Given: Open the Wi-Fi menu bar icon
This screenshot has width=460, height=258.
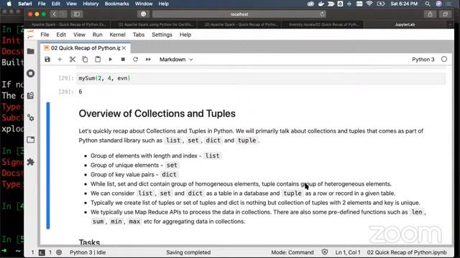Looking at the screenshot, I should pyautogui.click(x=369, y=4).
